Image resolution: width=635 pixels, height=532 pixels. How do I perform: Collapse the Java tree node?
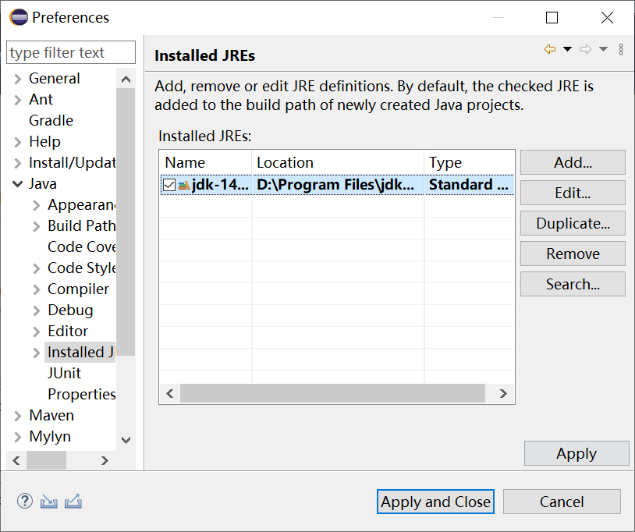[x=17, y=183]
